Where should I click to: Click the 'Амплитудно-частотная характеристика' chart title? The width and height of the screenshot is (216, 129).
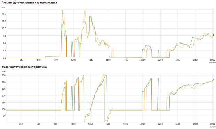coord(29,3)
